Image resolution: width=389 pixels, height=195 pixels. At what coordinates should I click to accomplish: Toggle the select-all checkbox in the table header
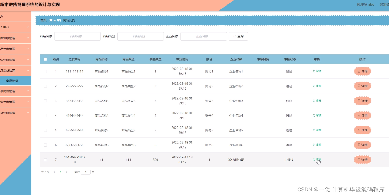(x=45, y=59)
